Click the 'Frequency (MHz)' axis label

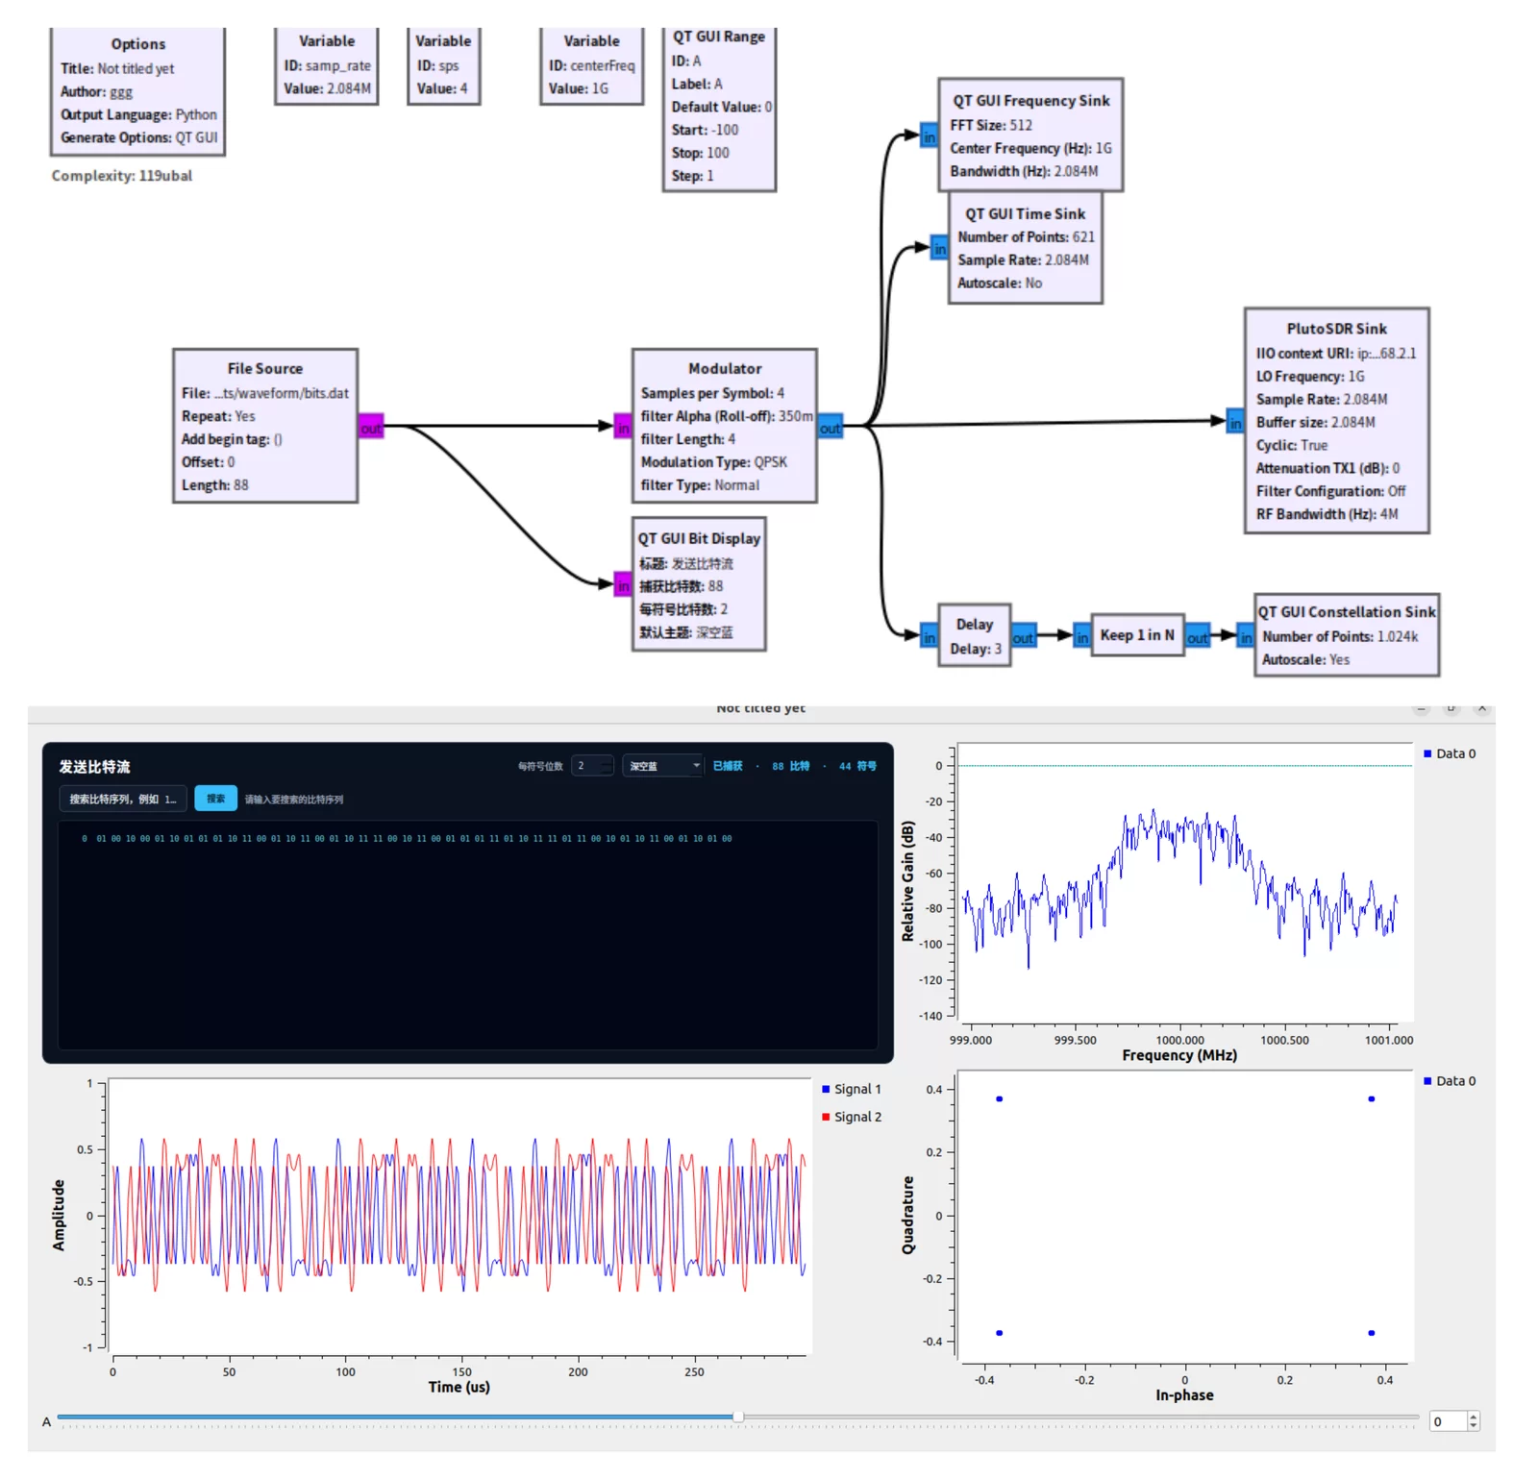(1179, 1055)
